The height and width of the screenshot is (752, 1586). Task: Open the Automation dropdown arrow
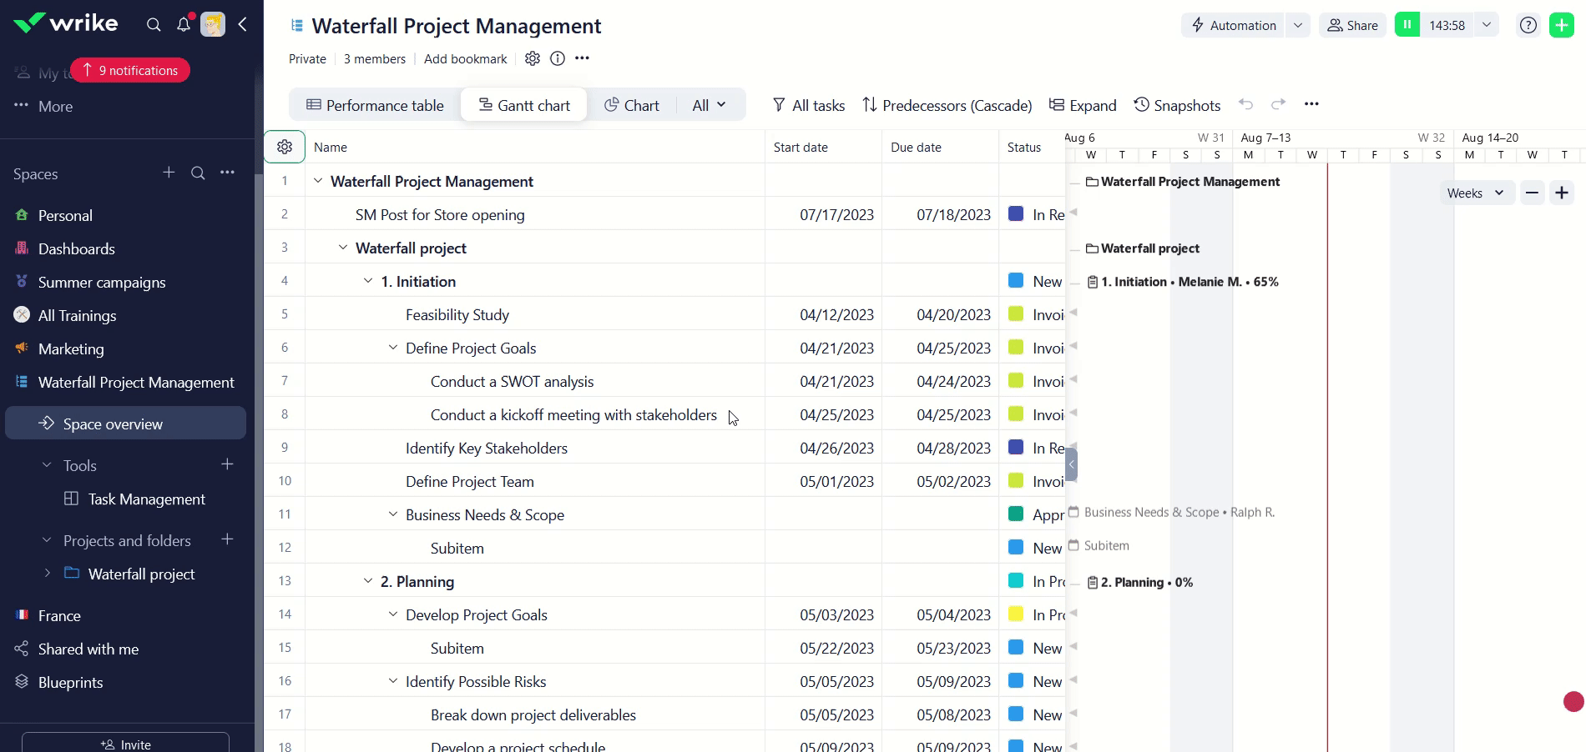pyautogui.click(x=1298, y=25)
